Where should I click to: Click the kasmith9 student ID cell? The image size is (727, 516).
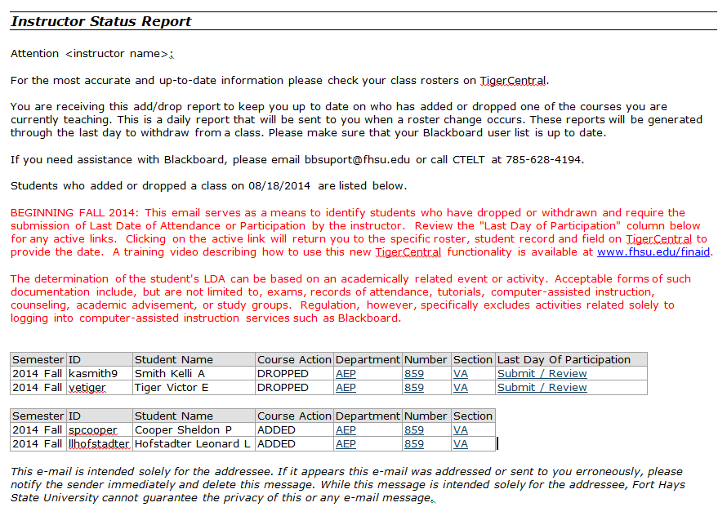click(x=87, y=374)
